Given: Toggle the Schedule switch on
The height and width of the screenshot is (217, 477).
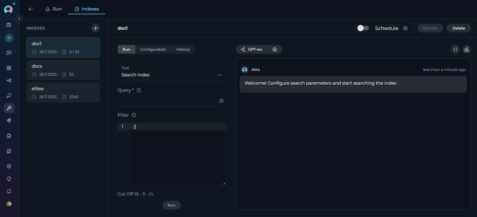Looking at the screenshot, I should pyautogui.click(x=363, y=28).
